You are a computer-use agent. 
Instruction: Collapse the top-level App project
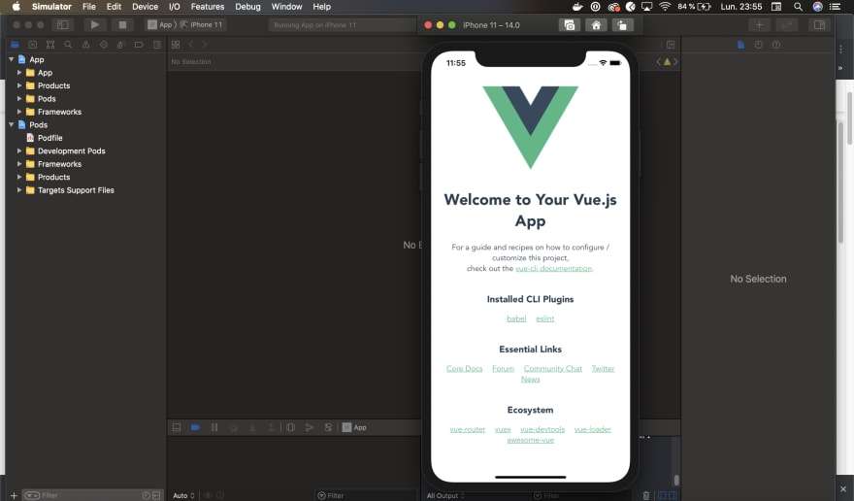[x=11, y=59]
